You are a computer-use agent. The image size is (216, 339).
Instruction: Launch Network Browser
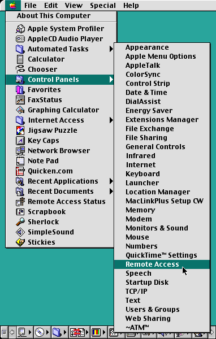tap(60, 150)
